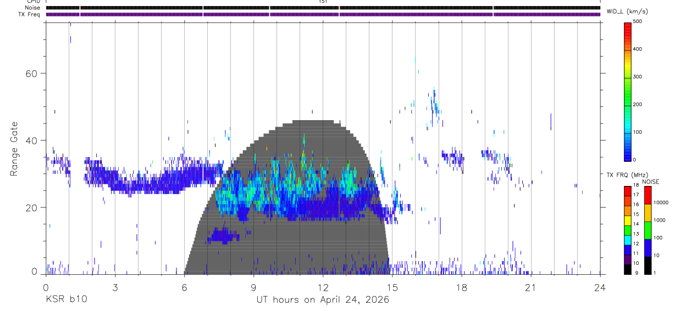Click the 12 hour tick on UT axis
Image resolution: width=675 pixels, height=311 pixels.
[323, 287]
